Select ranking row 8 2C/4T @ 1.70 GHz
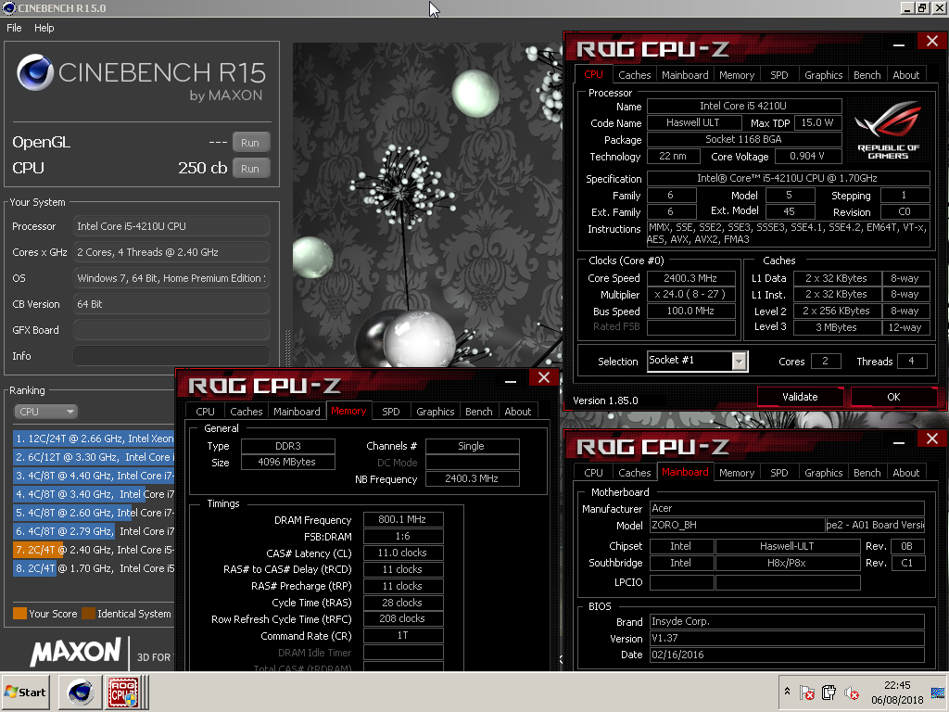This screenshot has width=949, height=712. [94, 568]
